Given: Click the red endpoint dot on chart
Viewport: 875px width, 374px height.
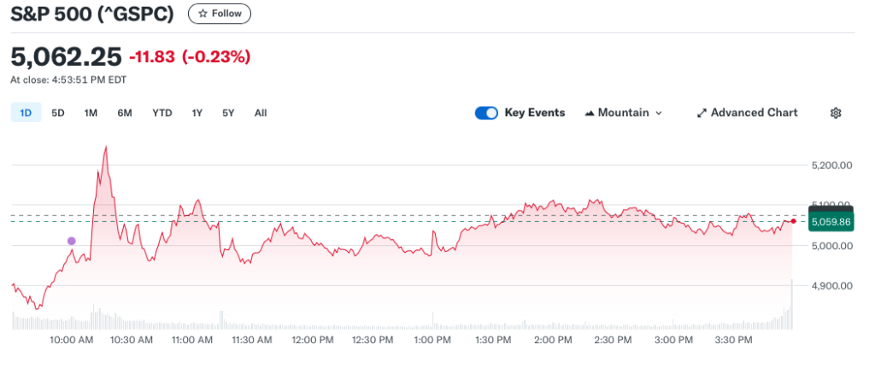Looking at the screenshot, I should pos(794,221).
